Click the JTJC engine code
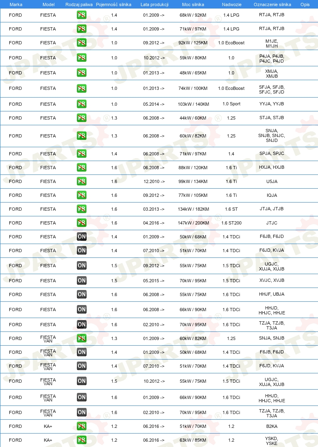Viewport: 318px width, 447px height. click(x=272, y=223)
